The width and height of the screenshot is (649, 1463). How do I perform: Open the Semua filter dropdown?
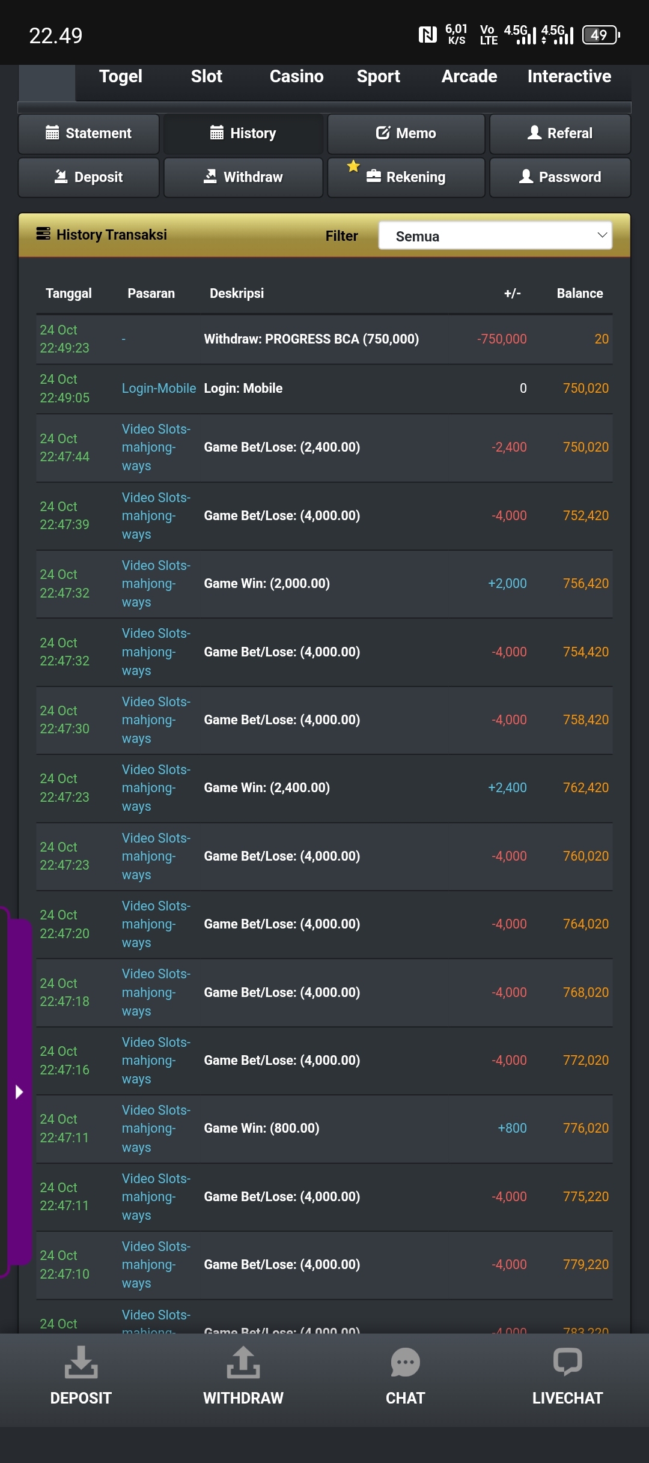pyautogui.click(x=495, y=236)
